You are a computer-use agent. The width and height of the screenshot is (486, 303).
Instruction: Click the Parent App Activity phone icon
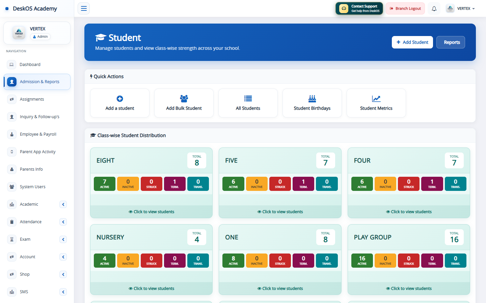pos(12,152)
